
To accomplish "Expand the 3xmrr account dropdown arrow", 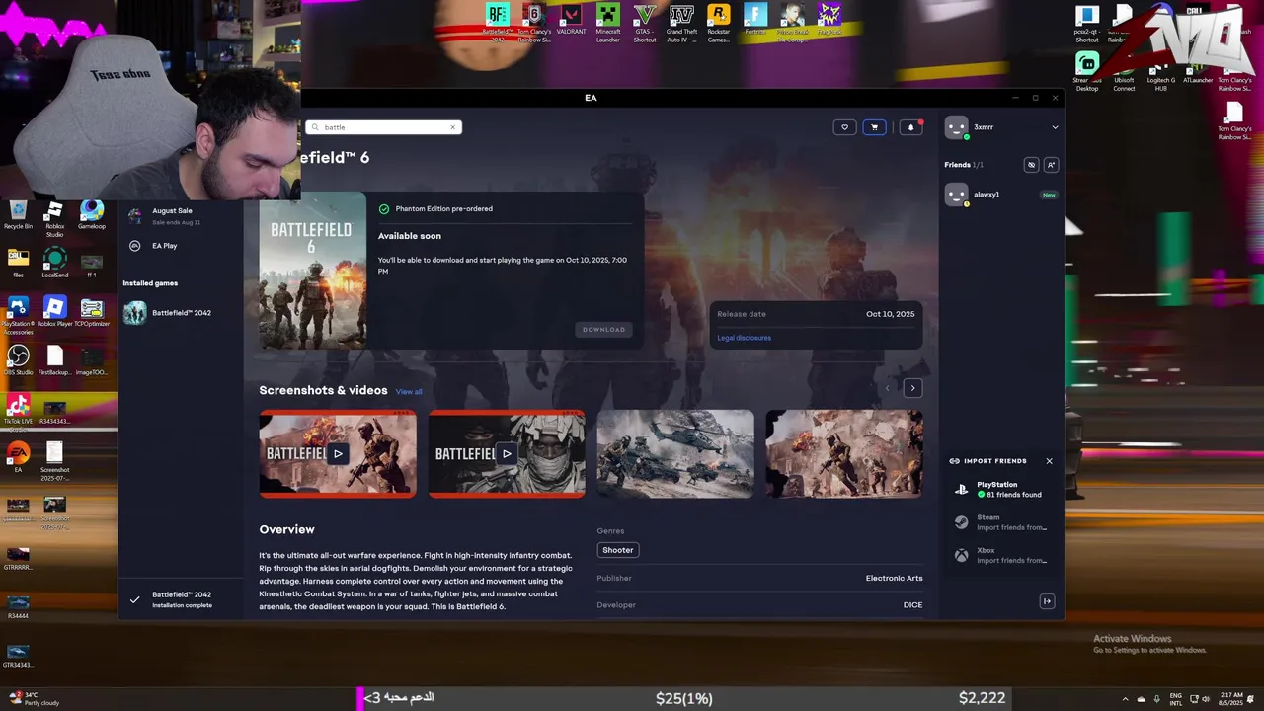I will coord(1055,127).
